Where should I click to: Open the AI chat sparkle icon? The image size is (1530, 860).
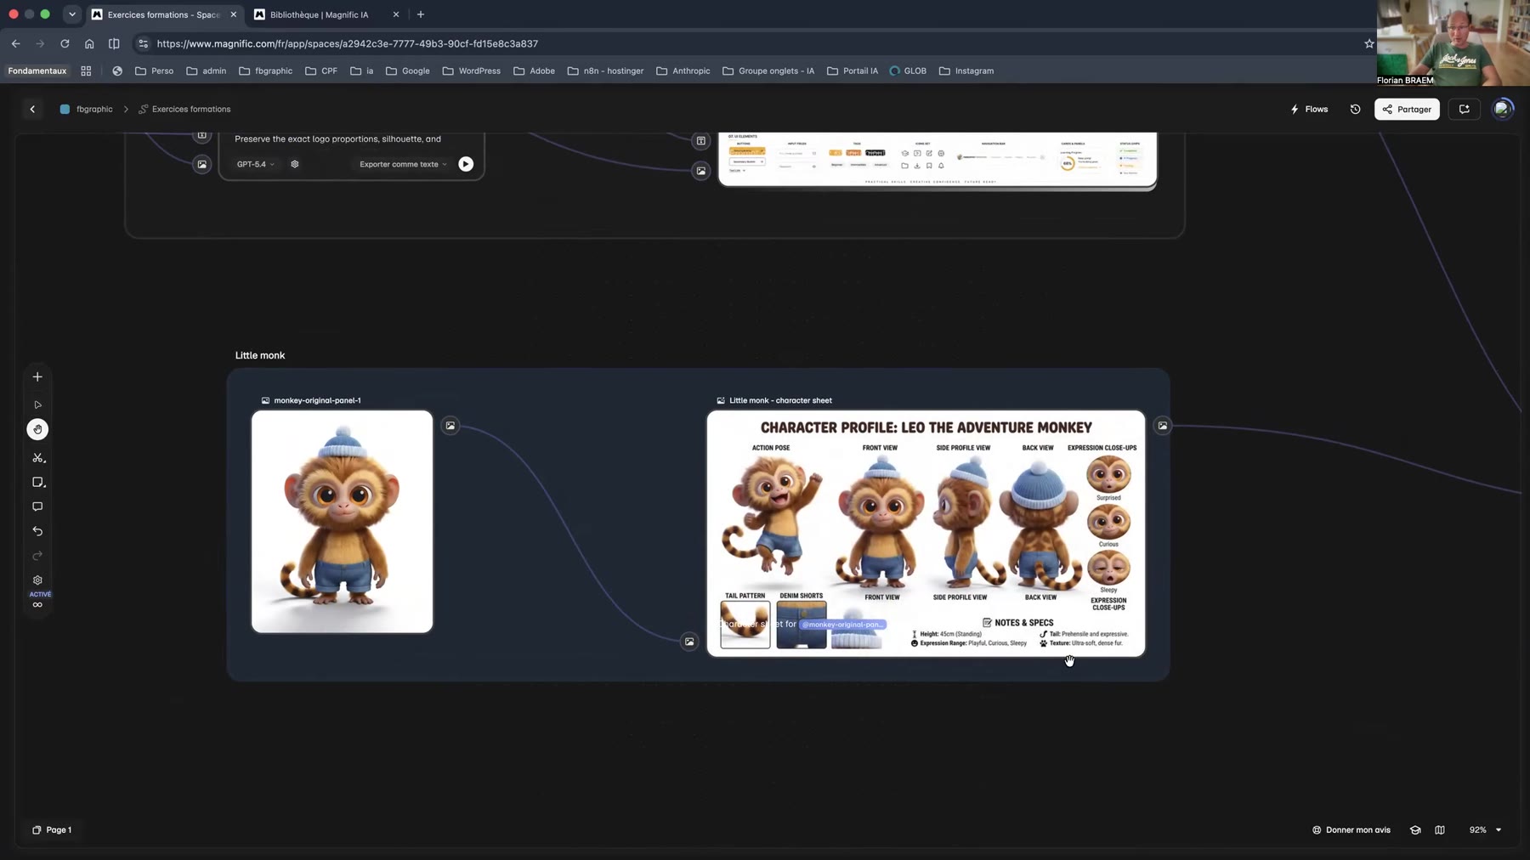click(1464, 109)
